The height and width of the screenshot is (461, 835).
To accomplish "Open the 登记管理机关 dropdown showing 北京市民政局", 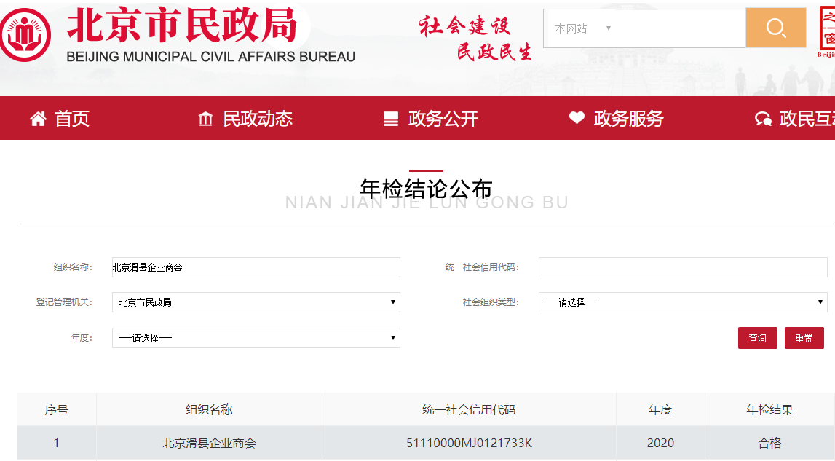I will (x=256, y=302).
